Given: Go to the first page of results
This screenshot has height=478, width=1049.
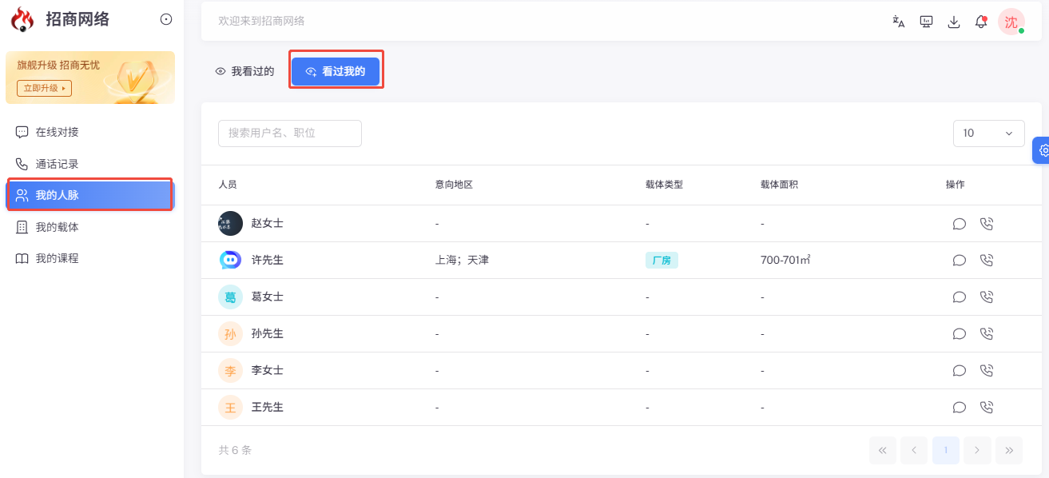Looking at the screenshot, I should (882, 451).
